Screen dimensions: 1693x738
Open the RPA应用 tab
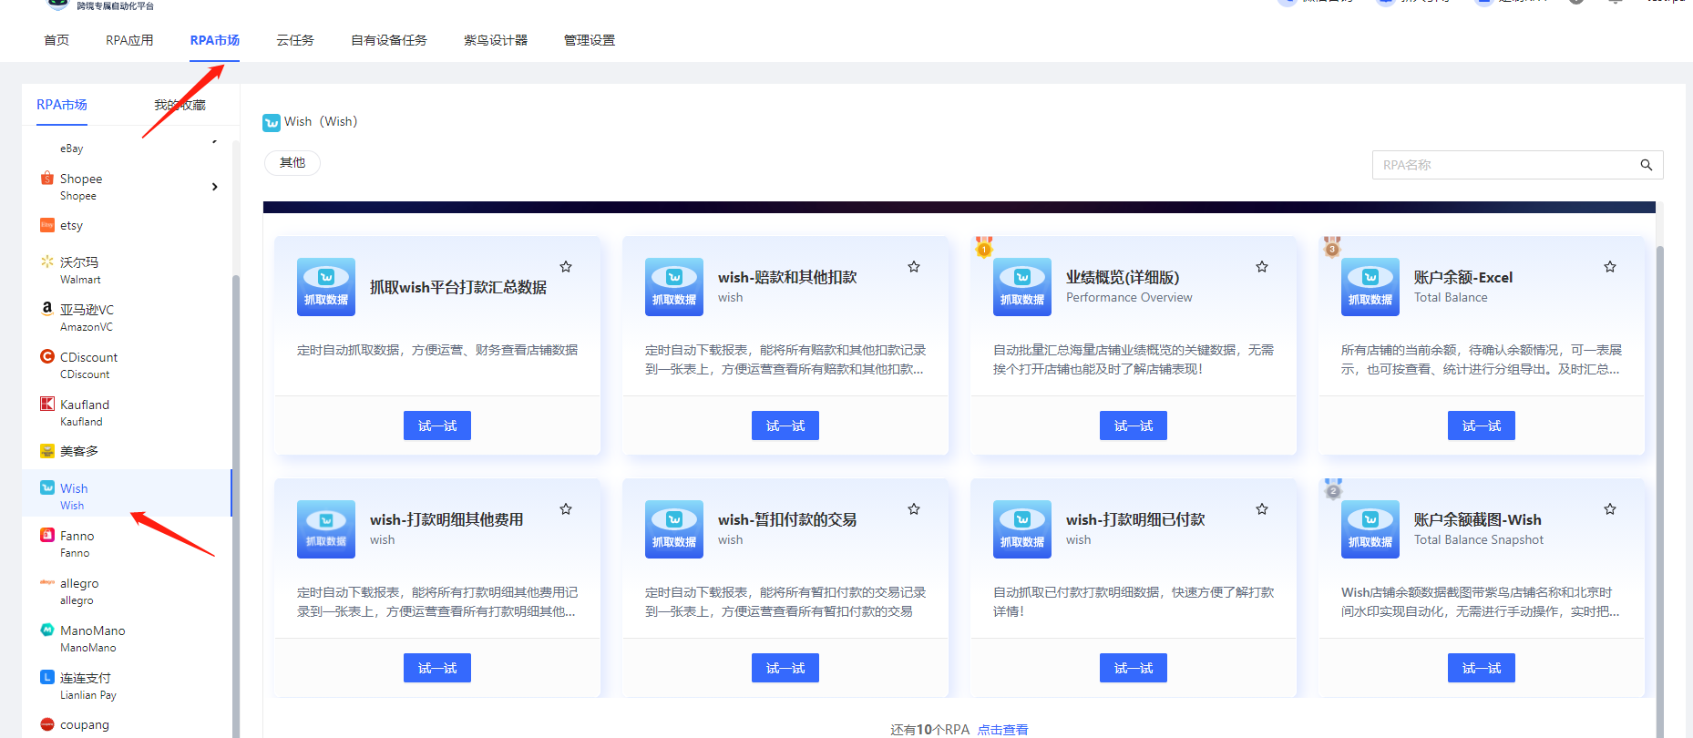coord(129,40)
